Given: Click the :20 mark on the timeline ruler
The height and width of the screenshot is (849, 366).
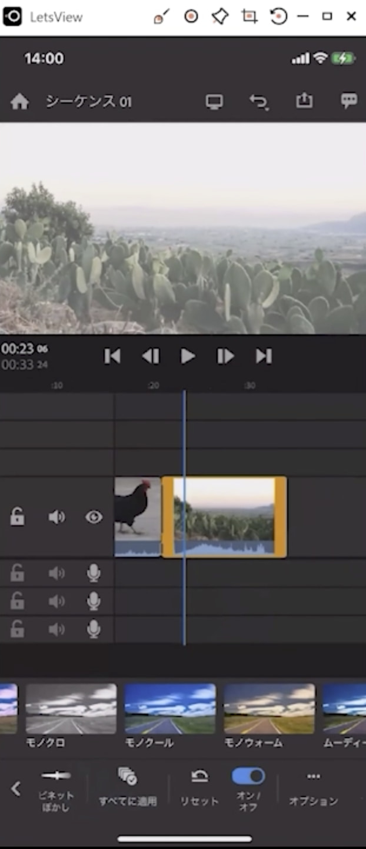Looking at the screenshot, I should point(153,386).
